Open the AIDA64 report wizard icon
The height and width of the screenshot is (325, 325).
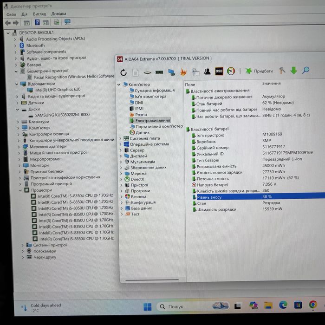pos(195,72)
